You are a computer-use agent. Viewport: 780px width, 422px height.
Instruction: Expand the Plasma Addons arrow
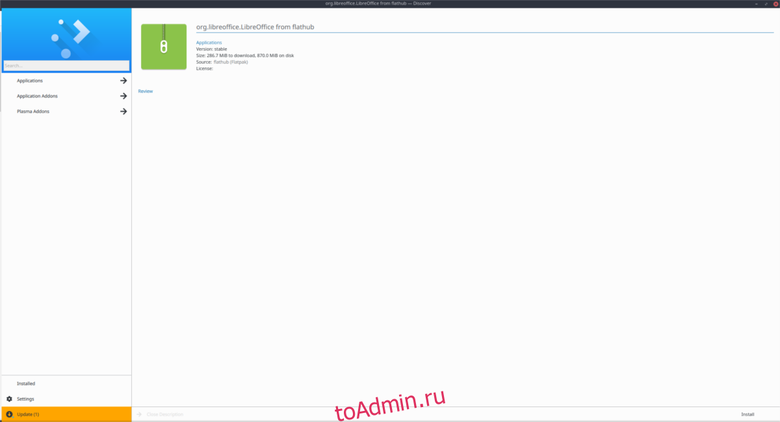[123, 112]
